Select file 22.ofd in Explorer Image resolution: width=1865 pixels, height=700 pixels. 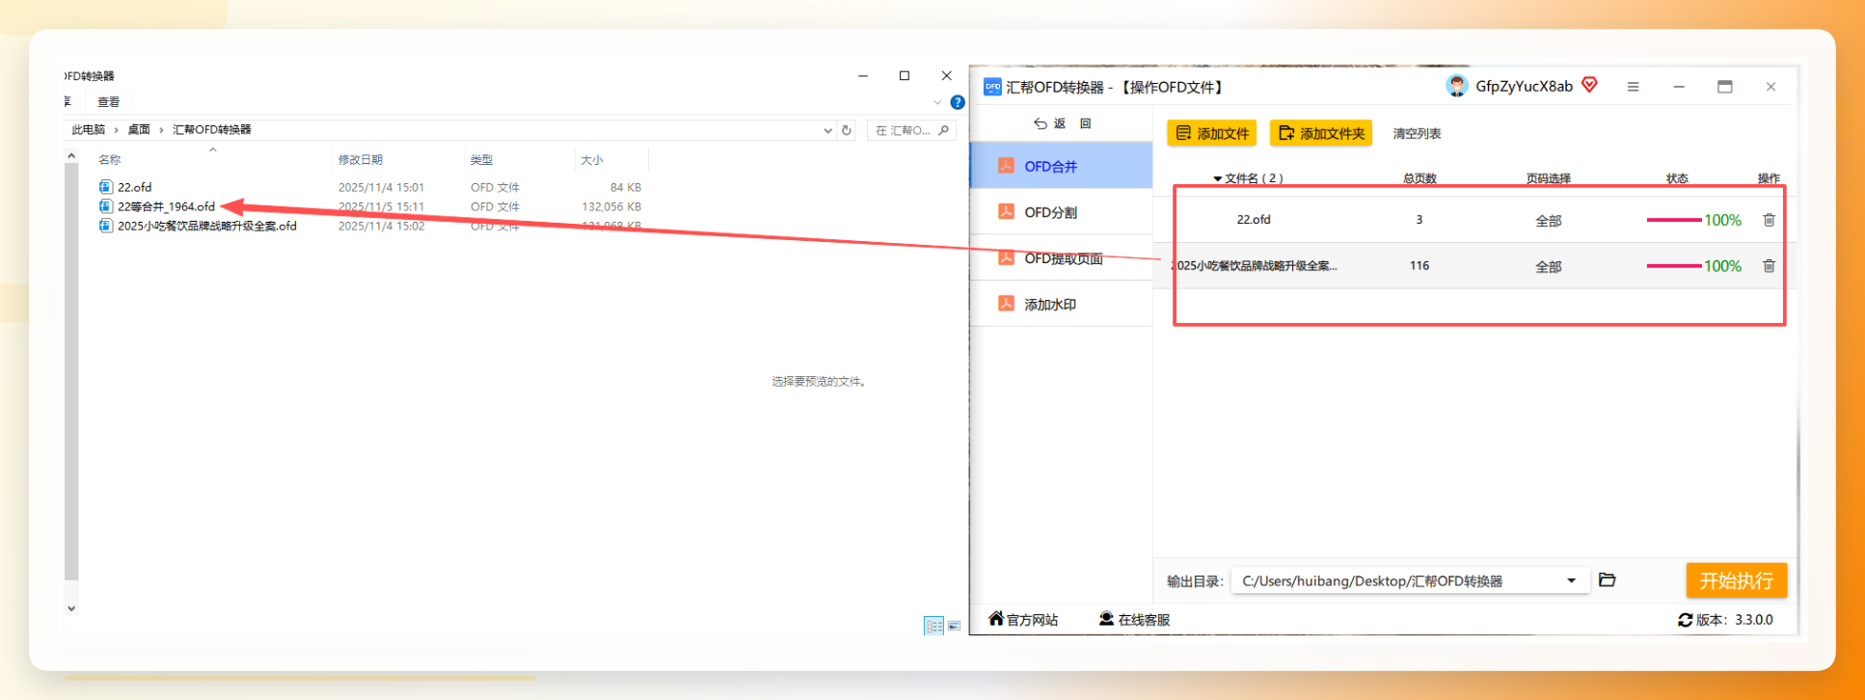click(x=134, y=187)
